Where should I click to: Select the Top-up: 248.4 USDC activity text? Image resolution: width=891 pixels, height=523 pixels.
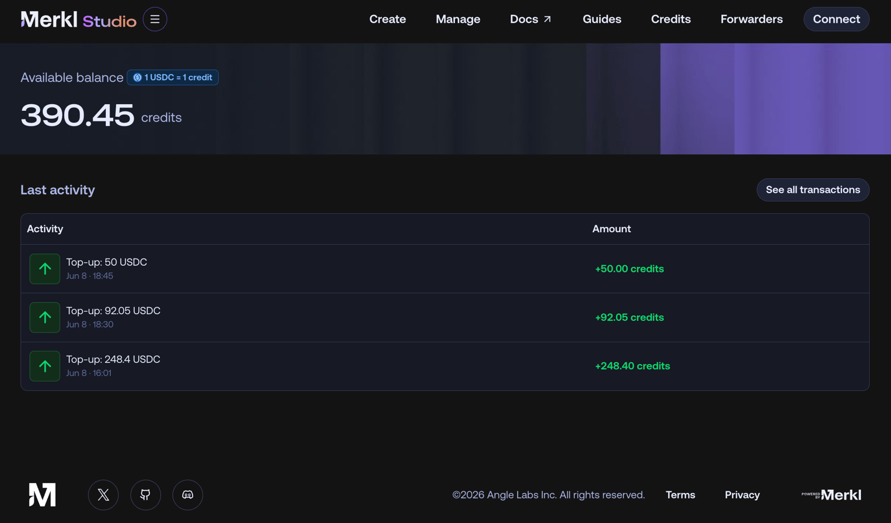coord(113,359)
